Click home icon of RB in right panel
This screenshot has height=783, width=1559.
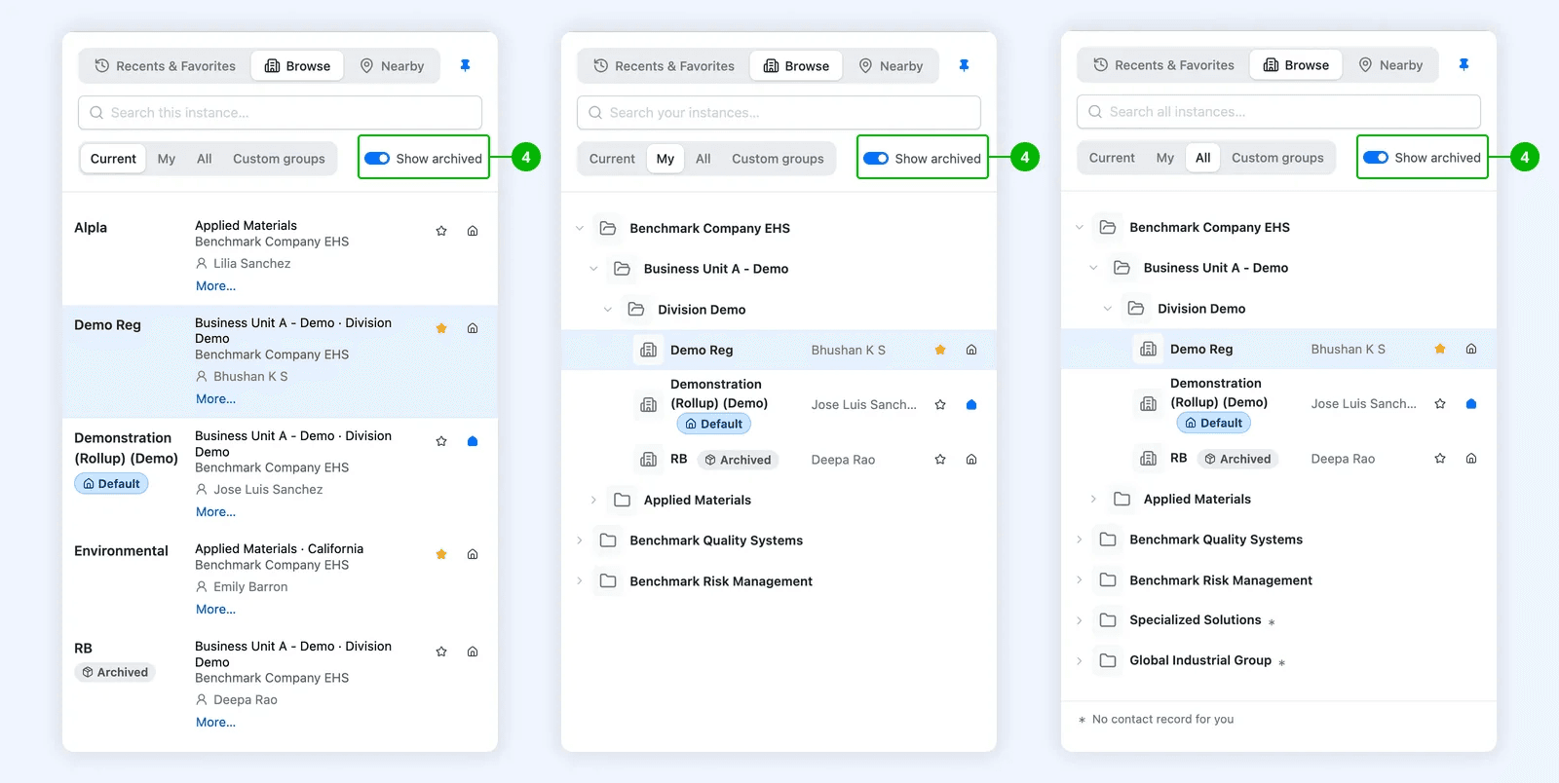point(1471,458)
